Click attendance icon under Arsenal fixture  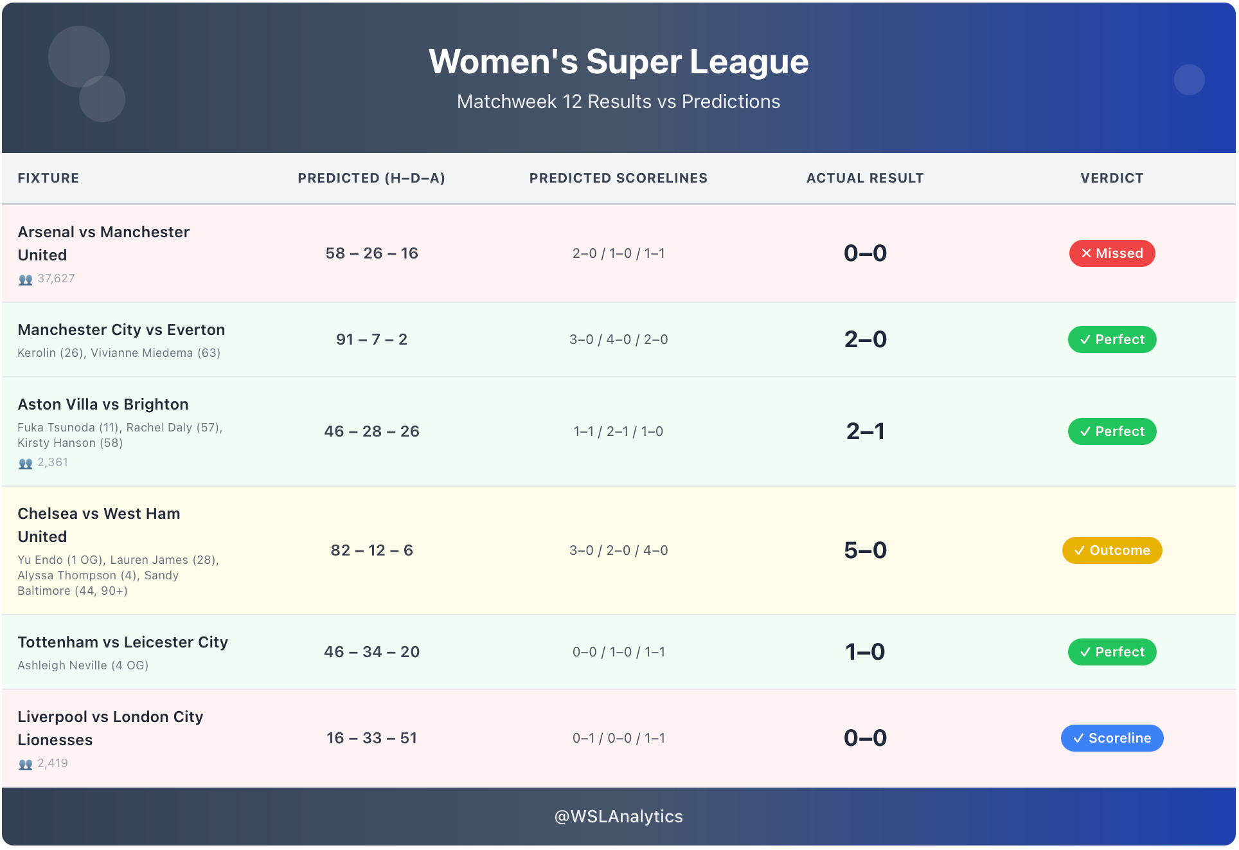(x=25, y=280)
